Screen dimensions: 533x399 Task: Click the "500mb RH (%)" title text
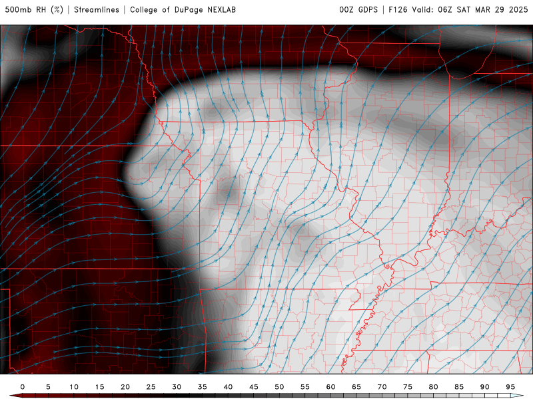(x=34, y=10)
